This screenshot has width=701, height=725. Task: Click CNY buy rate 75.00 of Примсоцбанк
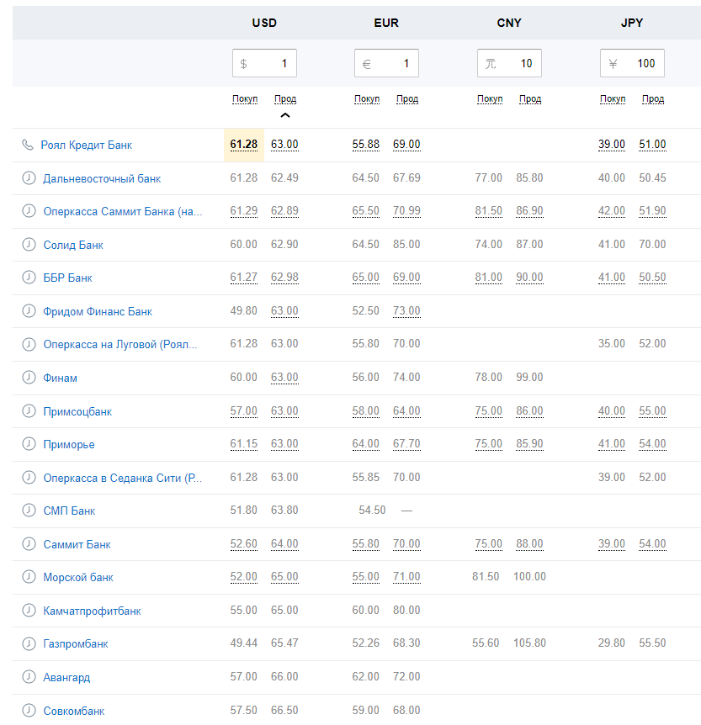tap(489, 411)
